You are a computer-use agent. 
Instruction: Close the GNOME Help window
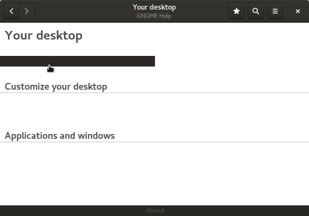click(x=298, y=11)
